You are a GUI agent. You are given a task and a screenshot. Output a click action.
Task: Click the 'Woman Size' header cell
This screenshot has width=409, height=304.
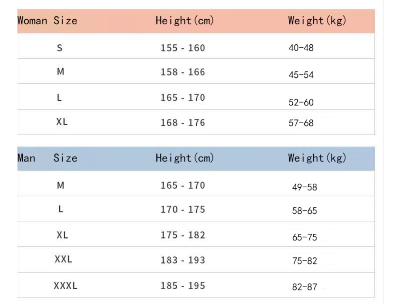coord(47,20)
